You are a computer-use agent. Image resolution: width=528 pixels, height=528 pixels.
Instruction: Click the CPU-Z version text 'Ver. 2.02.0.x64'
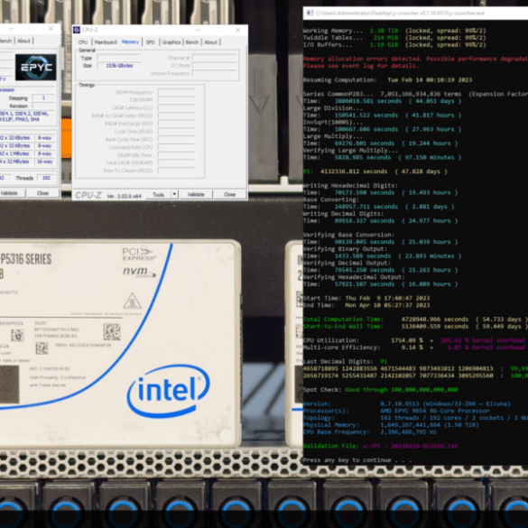click(x=124, y=196)
